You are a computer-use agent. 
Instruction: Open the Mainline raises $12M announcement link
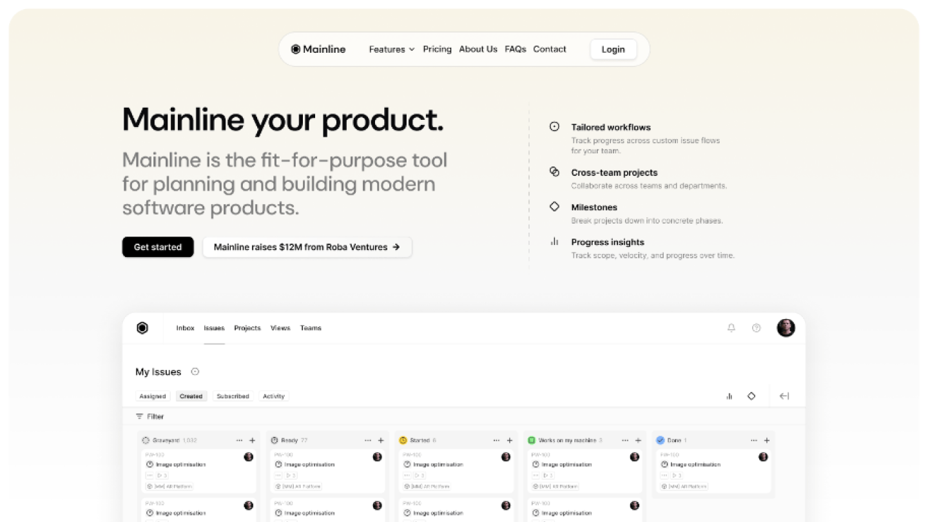point(307,247)
